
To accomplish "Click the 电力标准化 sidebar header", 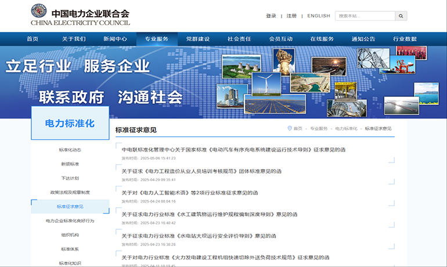I will (70, 123).
